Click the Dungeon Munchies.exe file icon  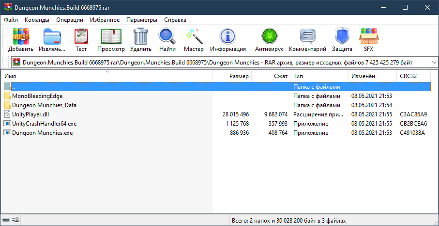click(x=7, y=132)
